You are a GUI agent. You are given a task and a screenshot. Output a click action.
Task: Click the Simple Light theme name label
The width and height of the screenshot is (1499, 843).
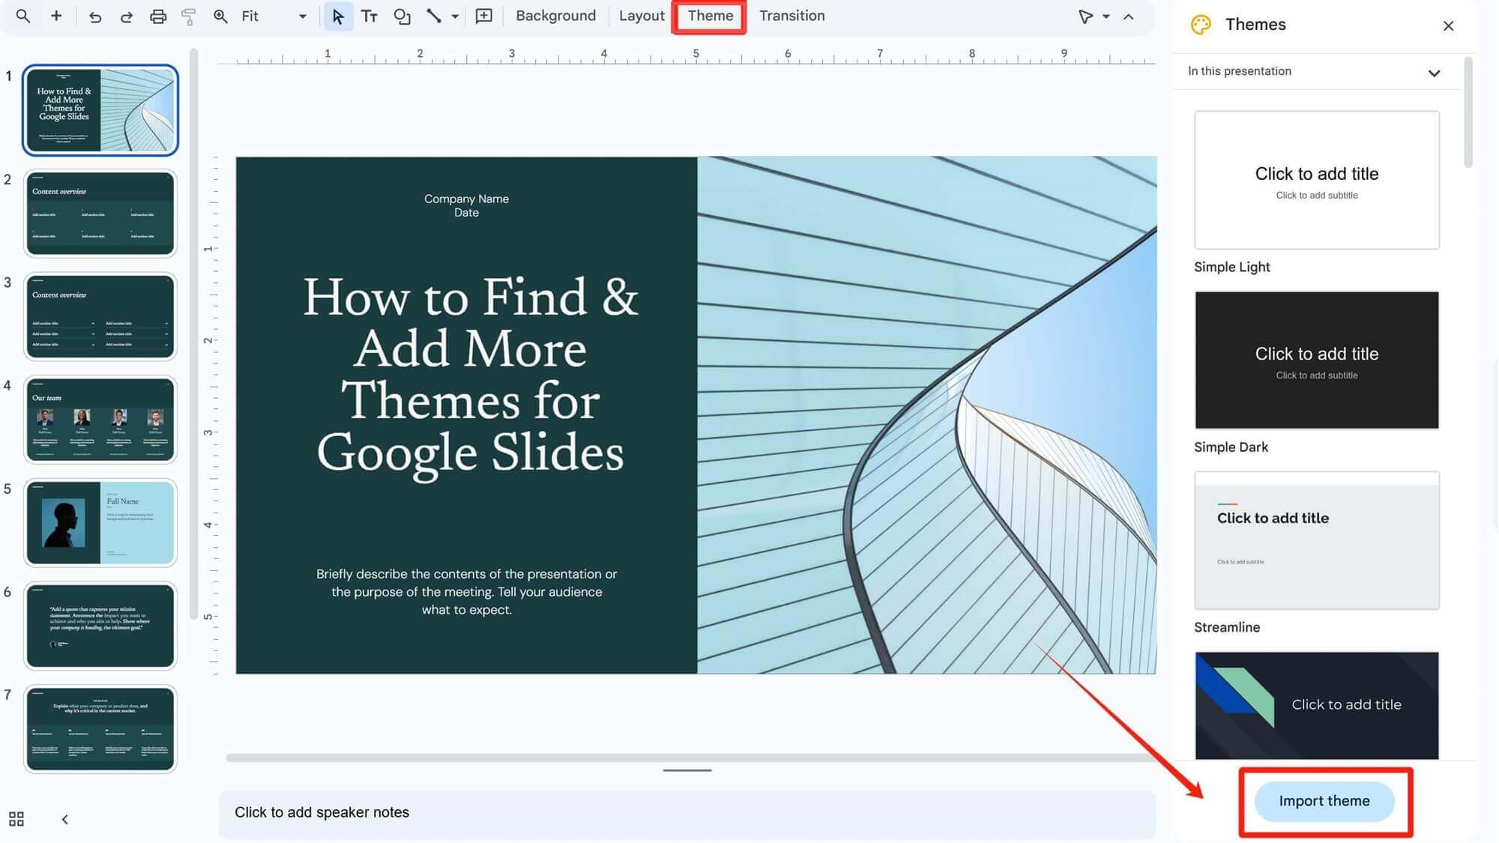click(x=1231, y=267)
